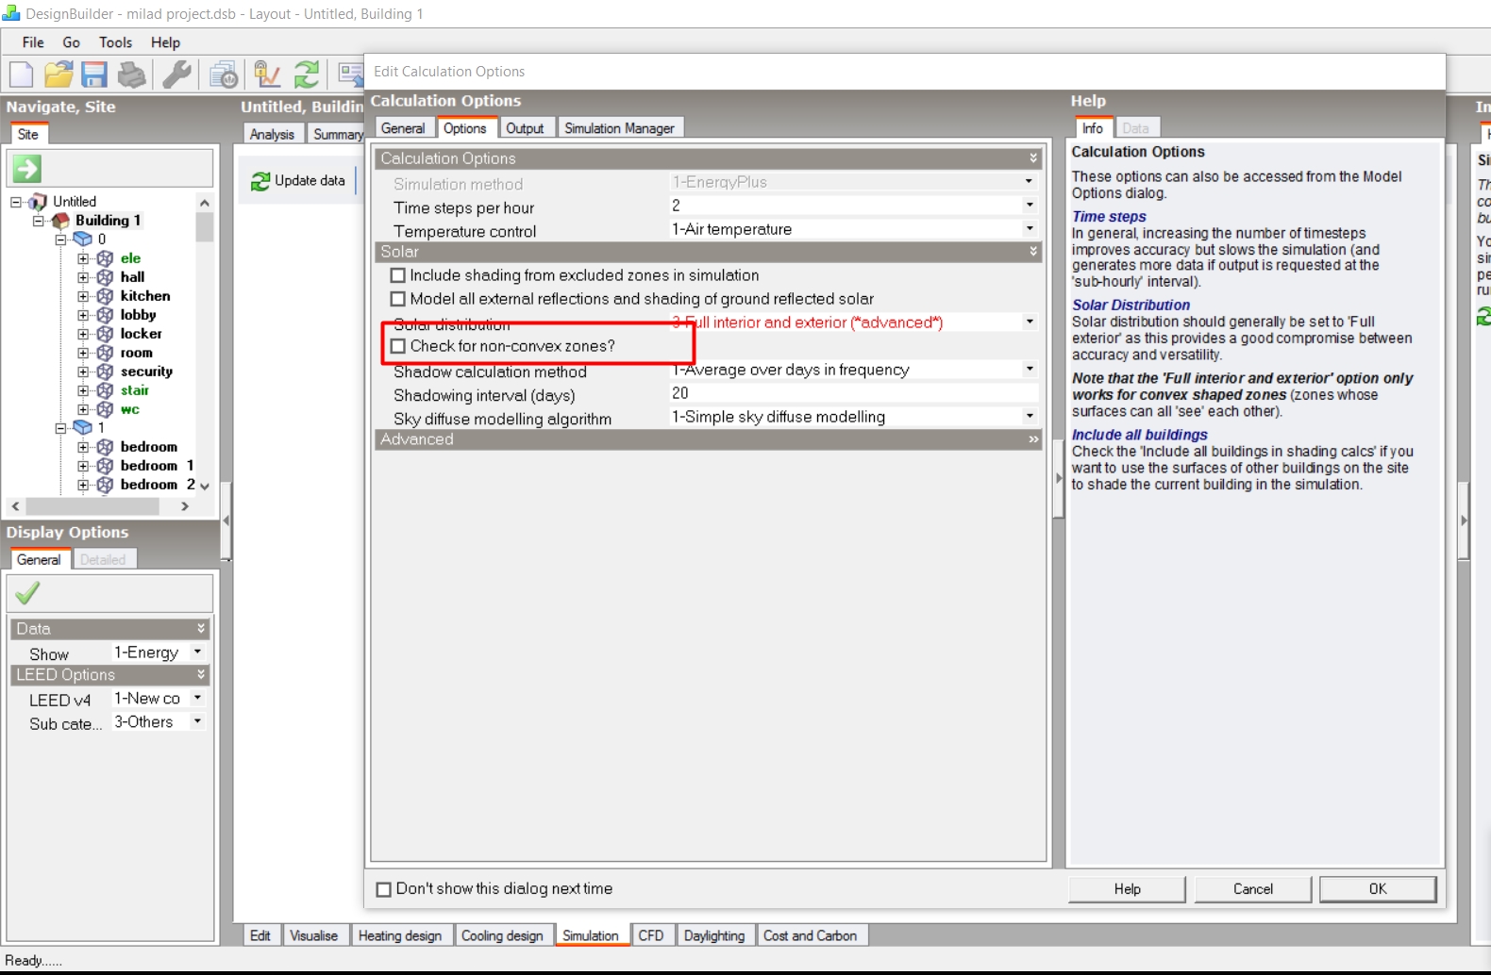This screenshot has width=1491, height=975.
Task: Check the non-convex zones checkbox
Action: point(398,346)
